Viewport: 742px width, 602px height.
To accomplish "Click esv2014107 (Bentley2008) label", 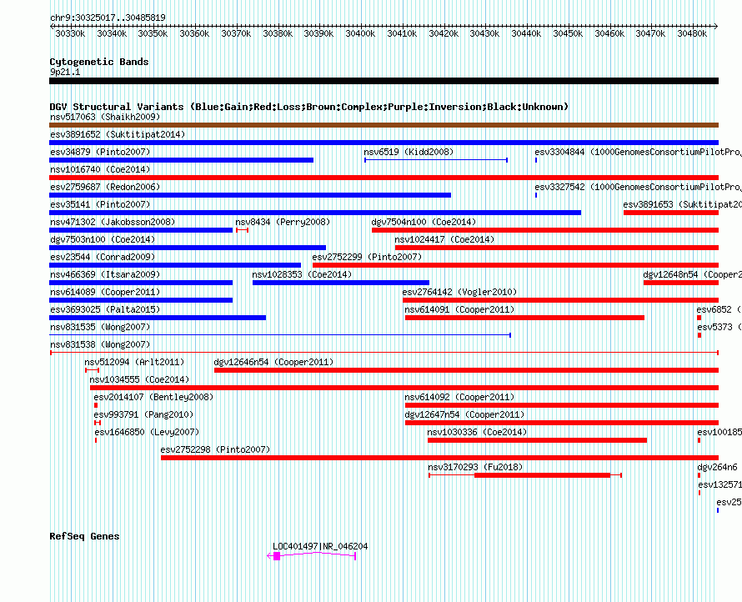I will tap(153, 397).
